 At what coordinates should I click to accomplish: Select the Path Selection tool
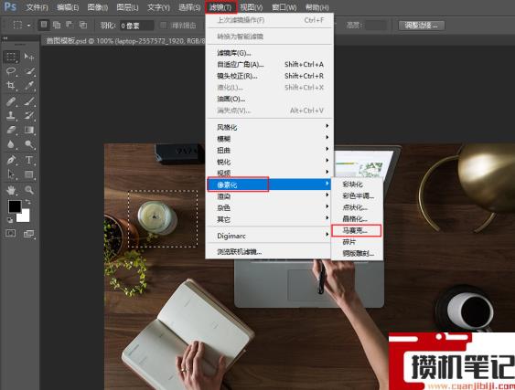click(x=11, y=174)
